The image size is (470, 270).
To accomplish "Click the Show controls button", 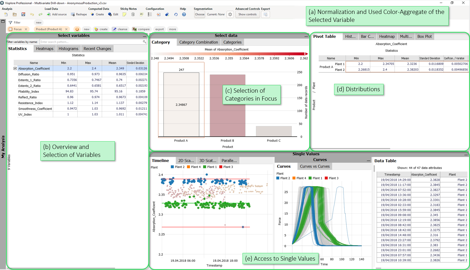I will (x=247, y=14).
